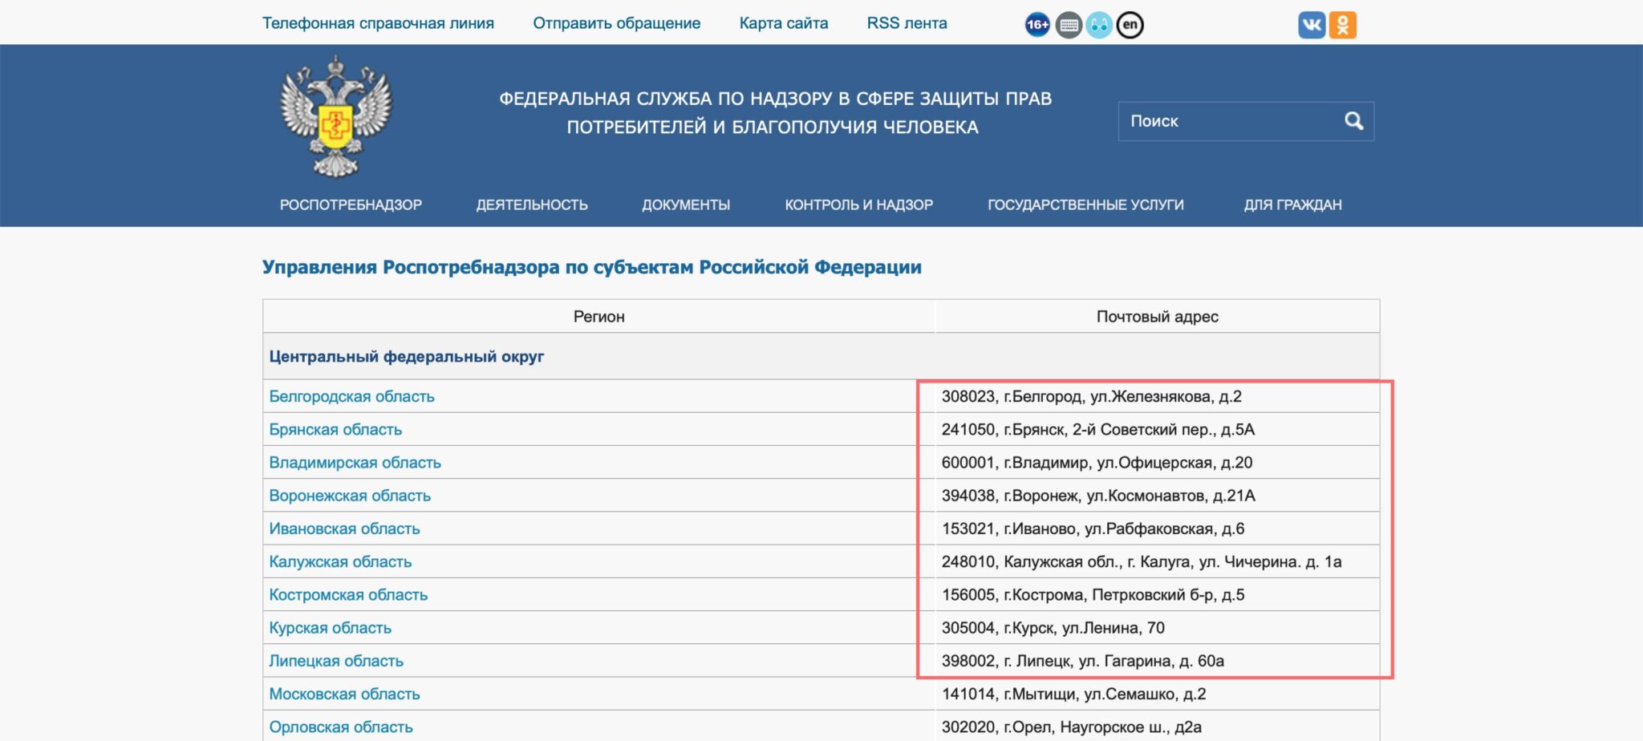
Task: Click address 141014, г.Мытищи, ул.Семашко
Action: click(1073, 694)
